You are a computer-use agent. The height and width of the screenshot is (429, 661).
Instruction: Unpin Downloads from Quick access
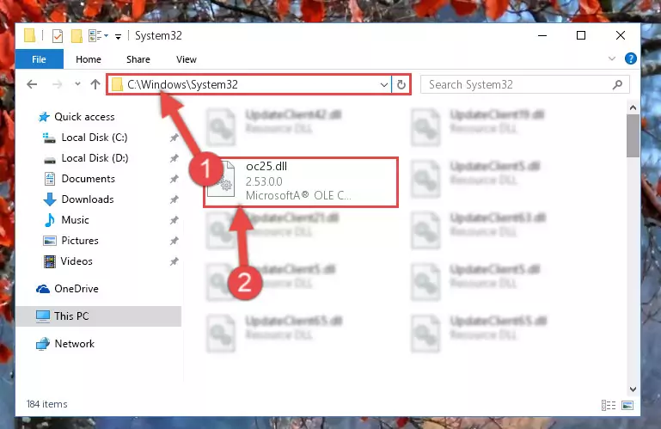(174, 199)
